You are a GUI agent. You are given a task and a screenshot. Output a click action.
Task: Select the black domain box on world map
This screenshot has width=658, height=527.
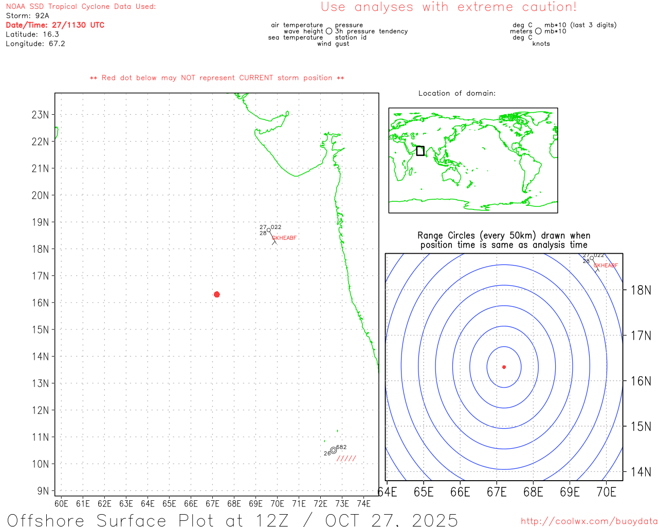[420, 151]
